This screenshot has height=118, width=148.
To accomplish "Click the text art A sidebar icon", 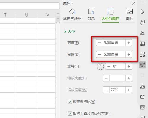I will tap(142, 33).
